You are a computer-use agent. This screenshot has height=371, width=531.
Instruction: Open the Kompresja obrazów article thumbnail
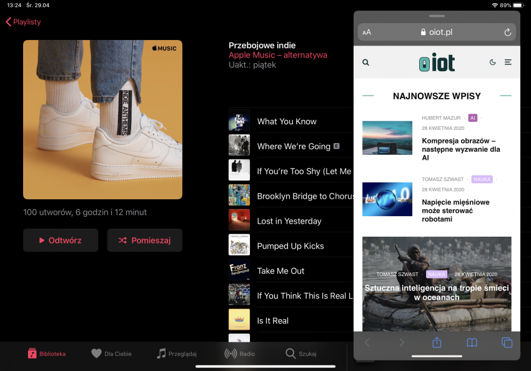pyautogui.click(x=387, y=138)
